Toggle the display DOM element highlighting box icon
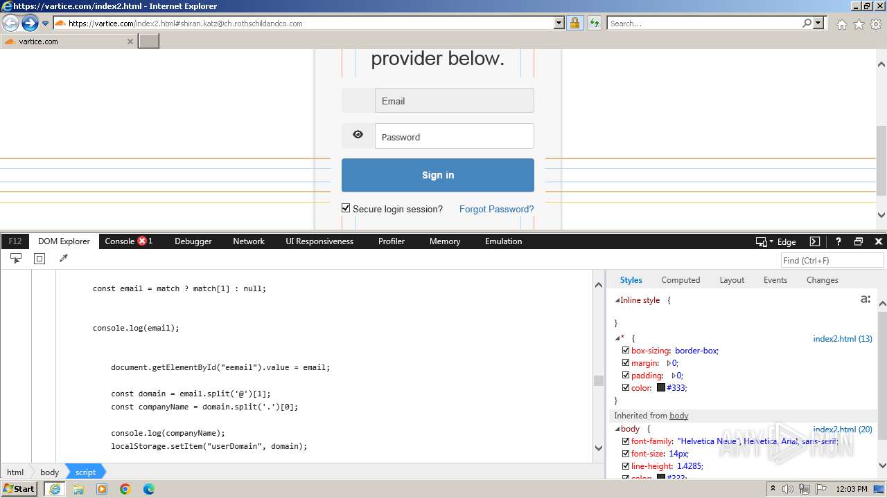This screenshot has height=498, width=887. [x=39, y=258]
